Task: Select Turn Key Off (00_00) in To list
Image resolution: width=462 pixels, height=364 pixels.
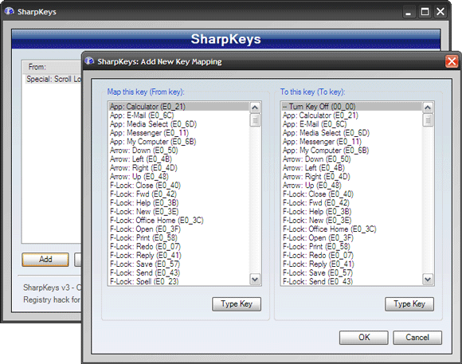Action: 352,107
